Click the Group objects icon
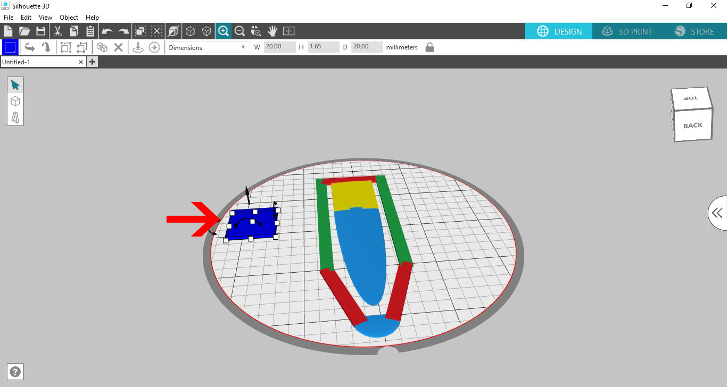The height and width of the screenshot is (387, 727). coord(66,47)
